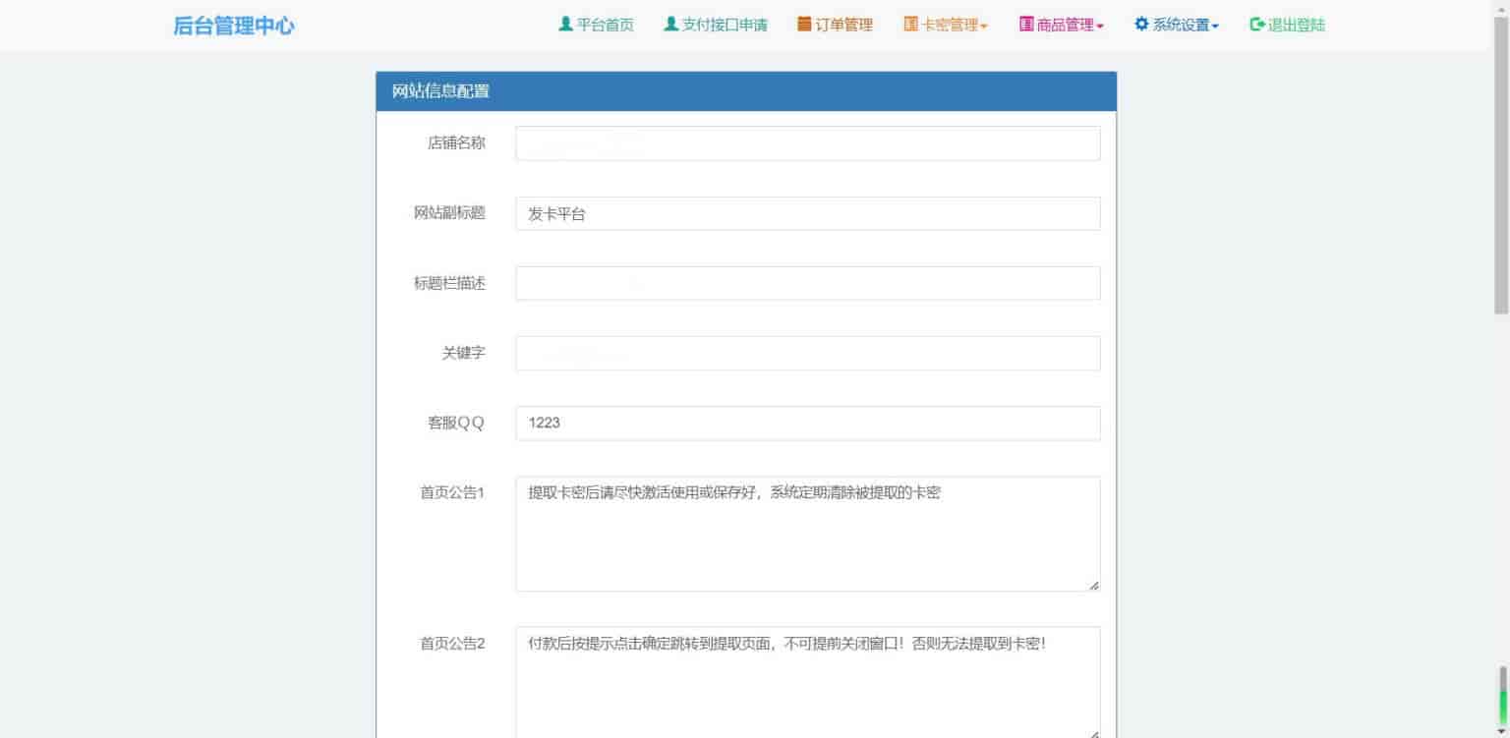1510x738 pixels.
Task: Click inside the 首页公告1 text area
Action: pyautogui.click(x=808, y=534)
